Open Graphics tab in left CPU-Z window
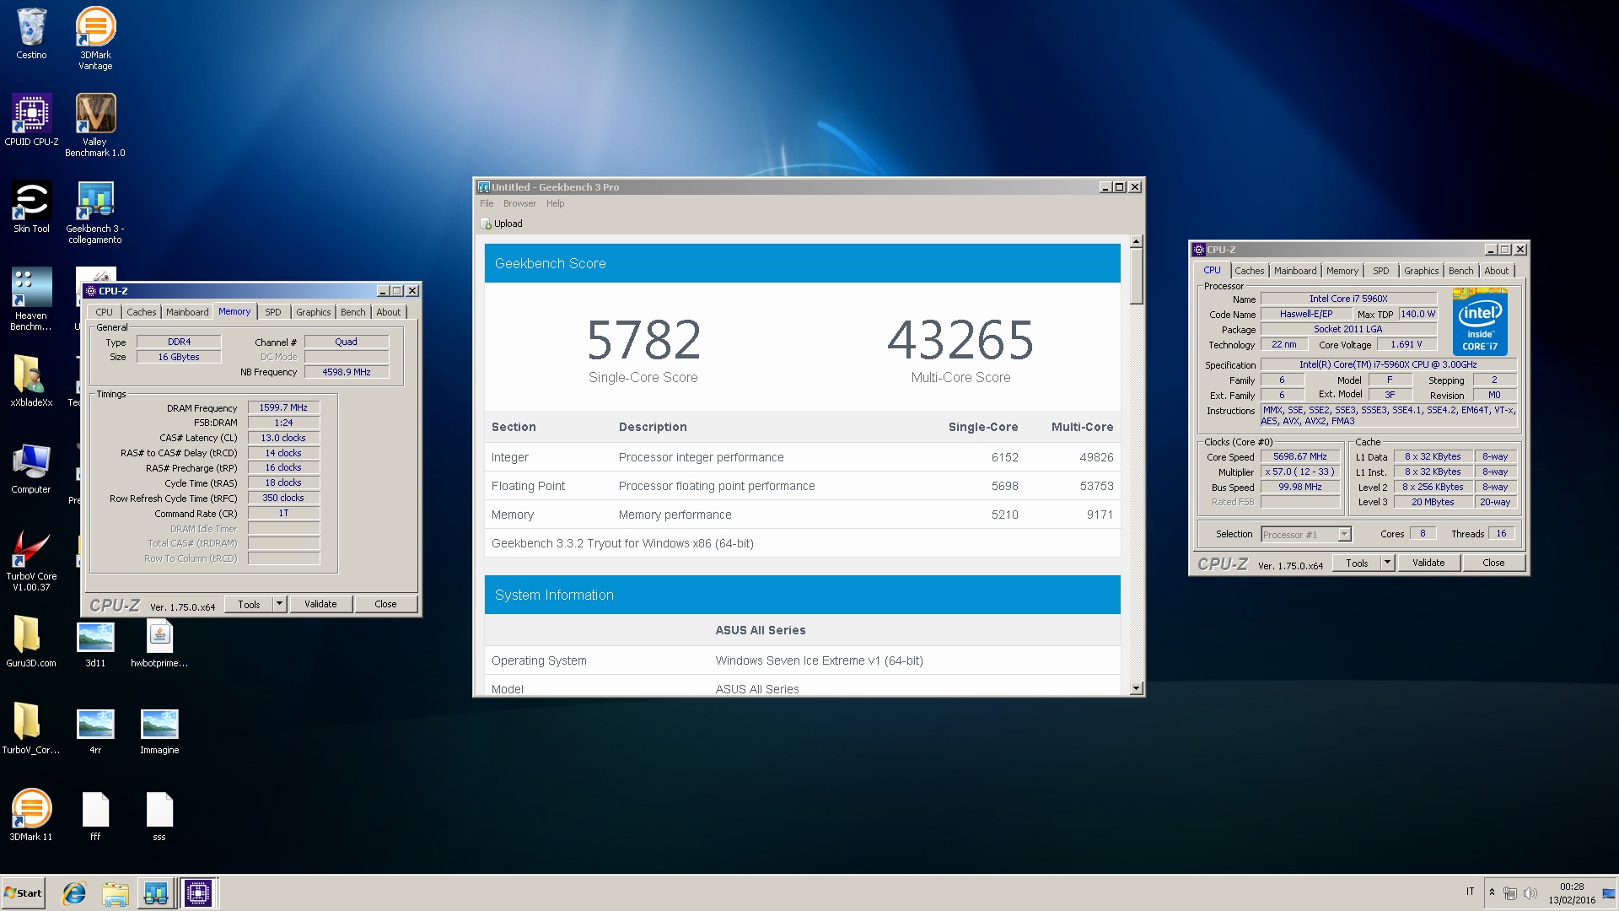 (314, 312)
